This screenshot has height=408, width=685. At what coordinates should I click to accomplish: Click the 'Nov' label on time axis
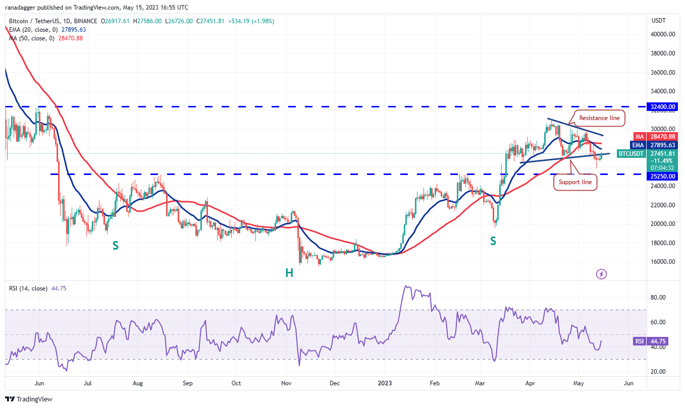pyautogui.click(x=286, y=383)
